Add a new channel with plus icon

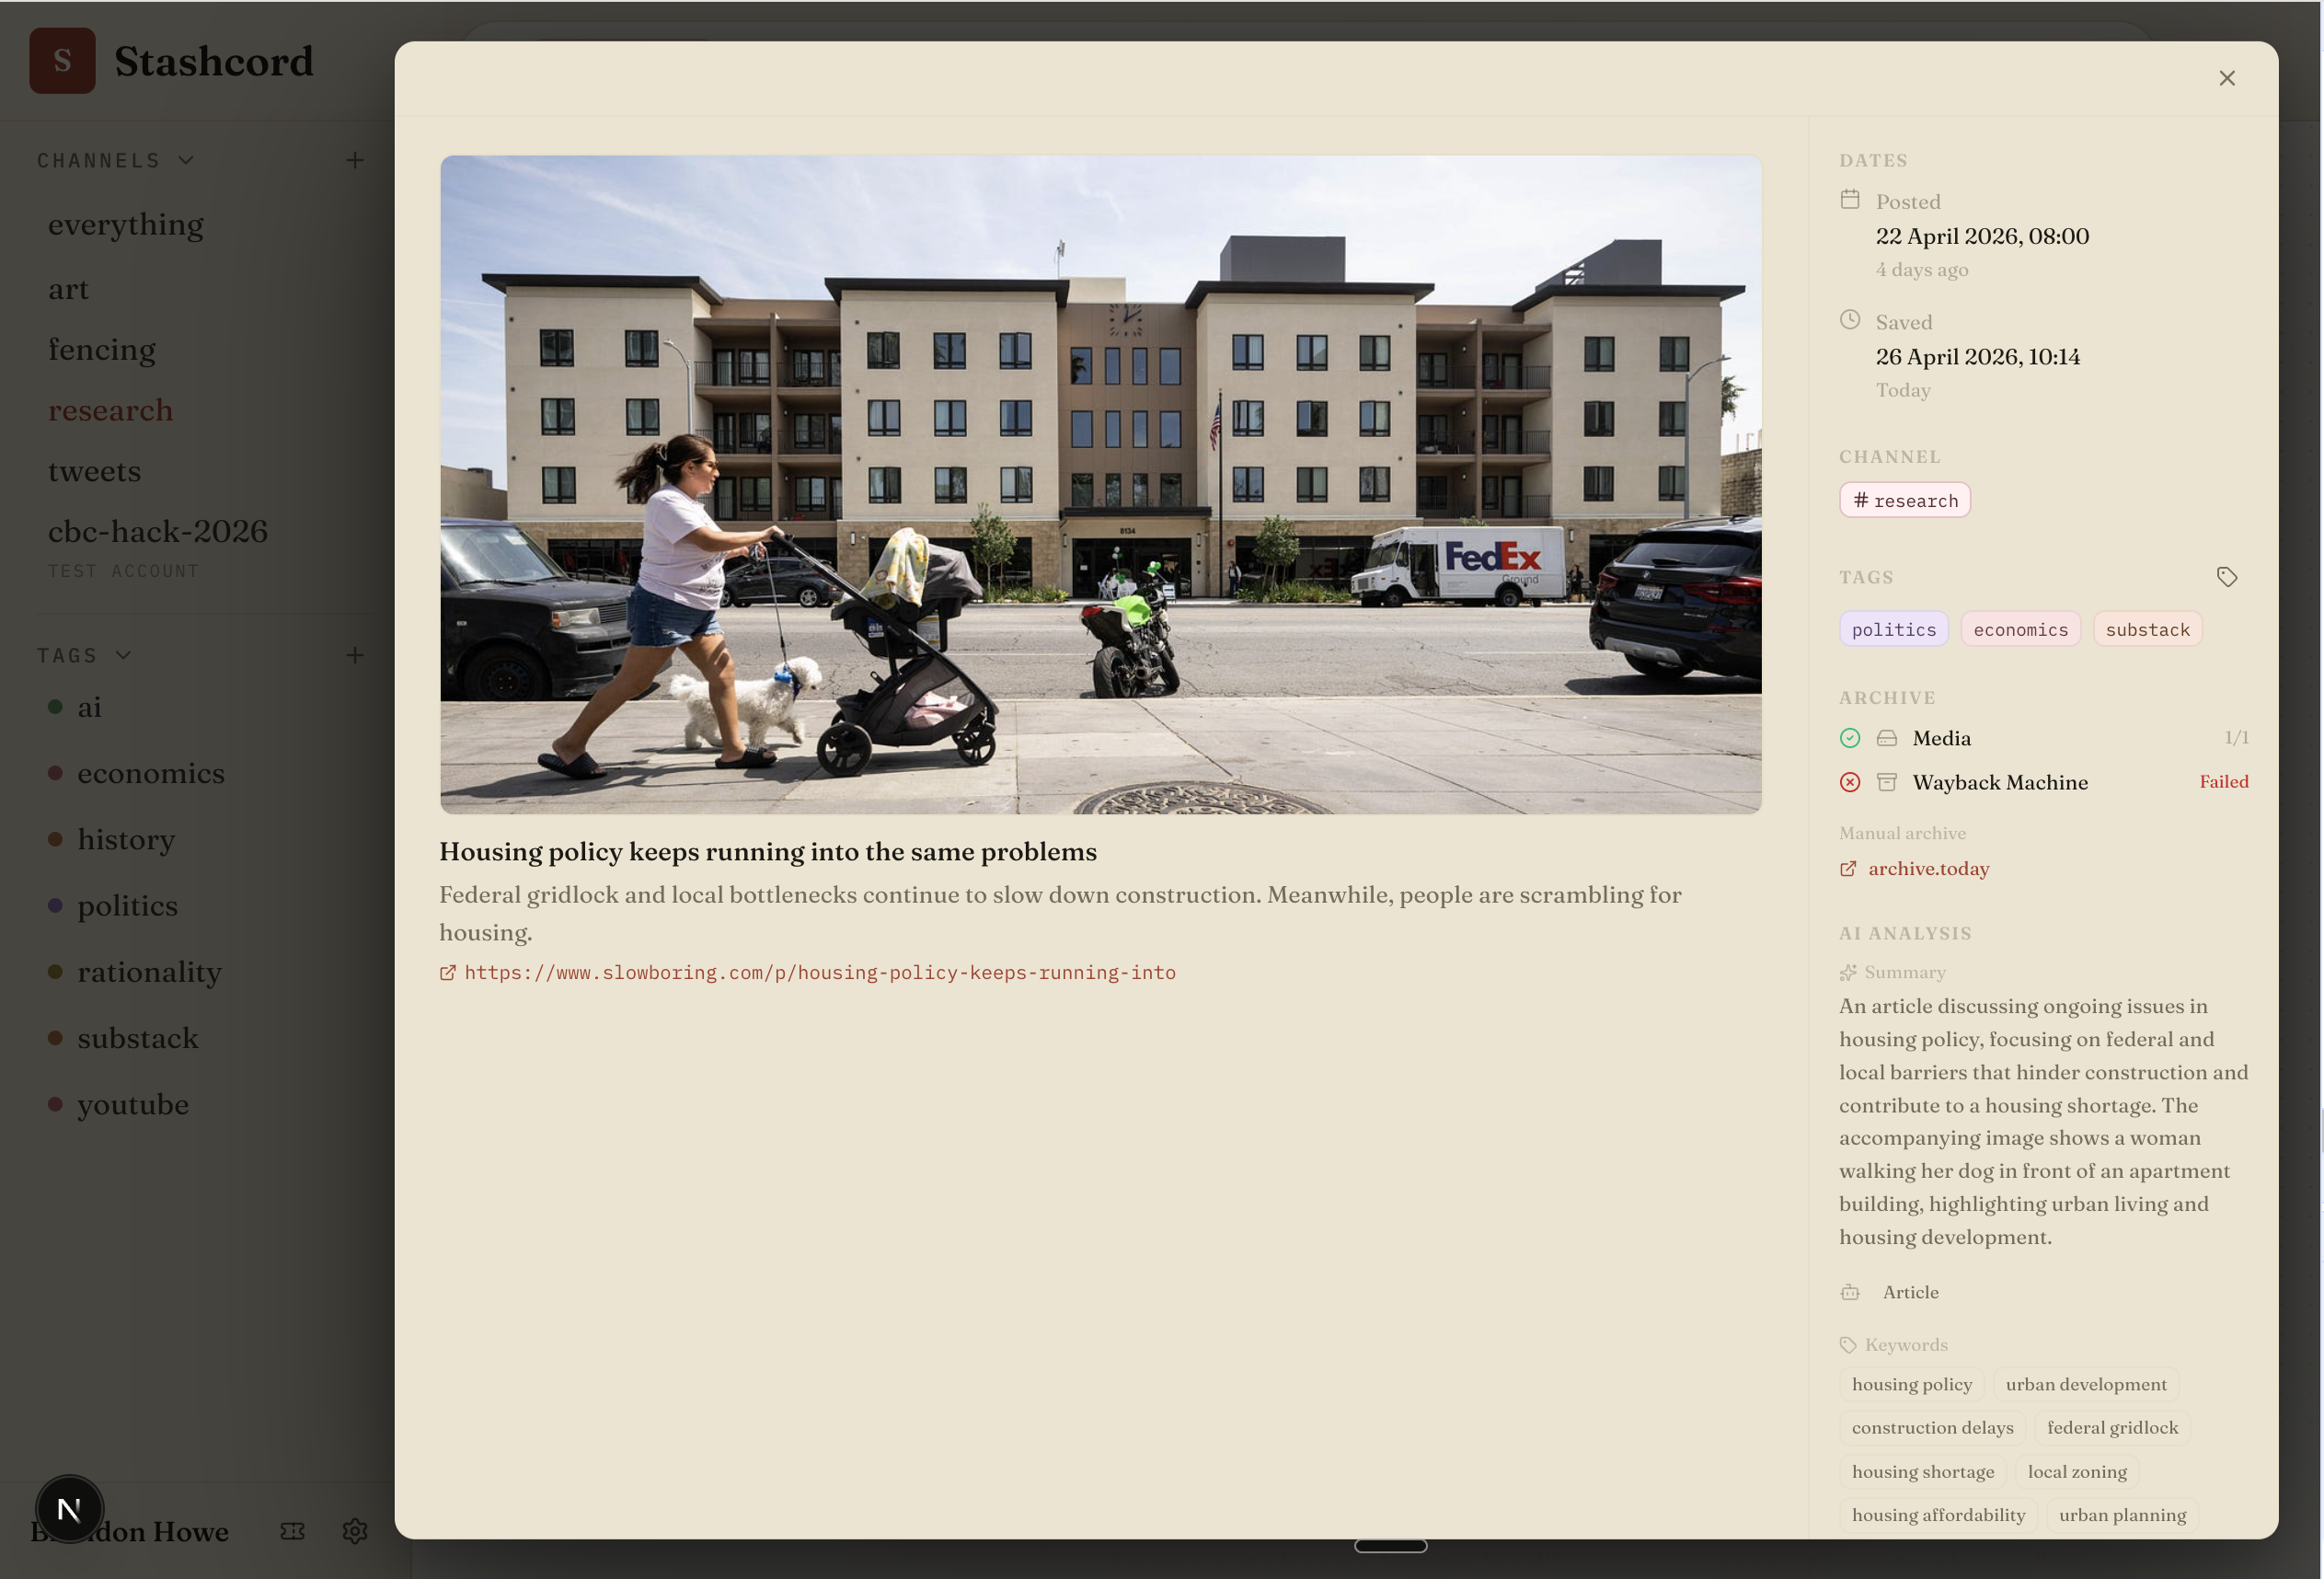[355, 160]
